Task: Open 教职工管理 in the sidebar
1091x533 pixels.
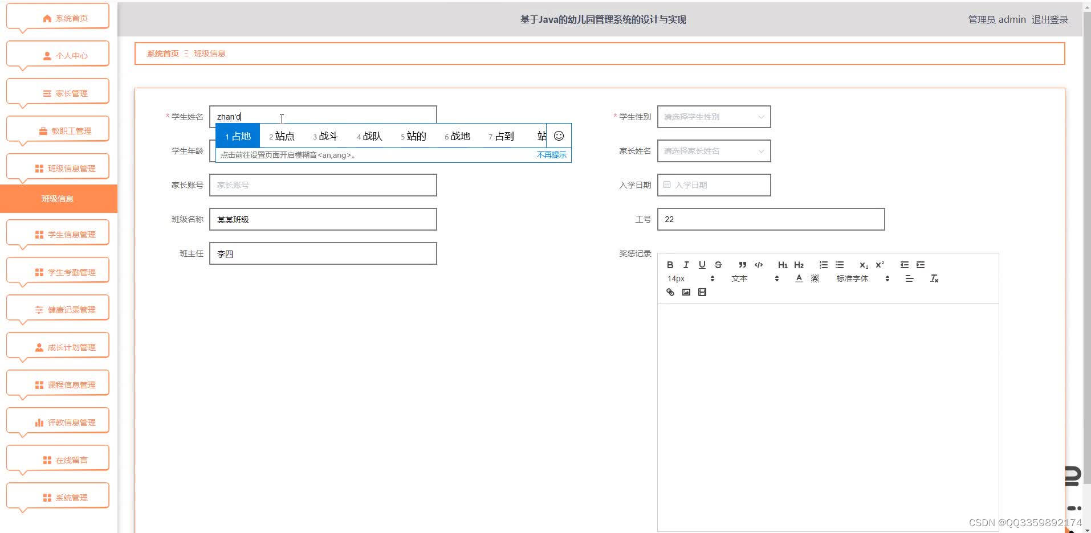Action: pos(58,130)
